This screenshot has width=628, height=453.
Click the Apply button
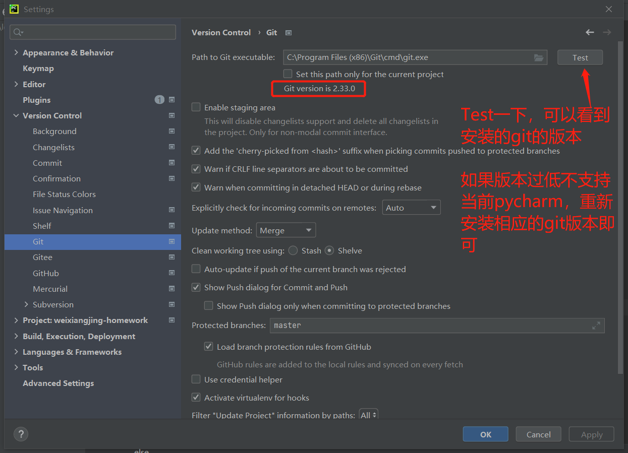[x=591, y=434]
